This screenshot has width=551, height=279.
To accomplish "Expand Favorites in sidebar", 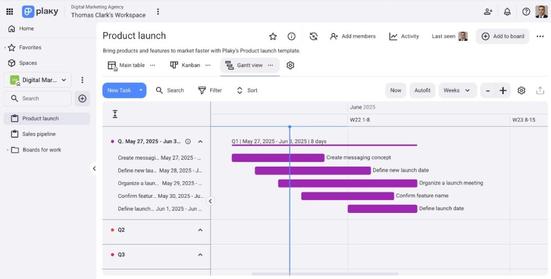I will (5, 47).
